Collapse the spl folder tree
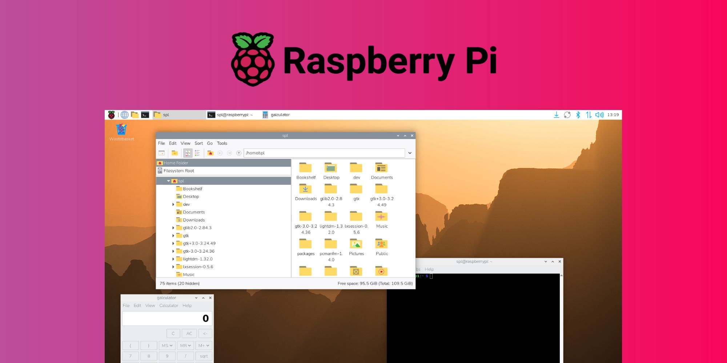Screen dimensions: 727x363 click(168, 181)
